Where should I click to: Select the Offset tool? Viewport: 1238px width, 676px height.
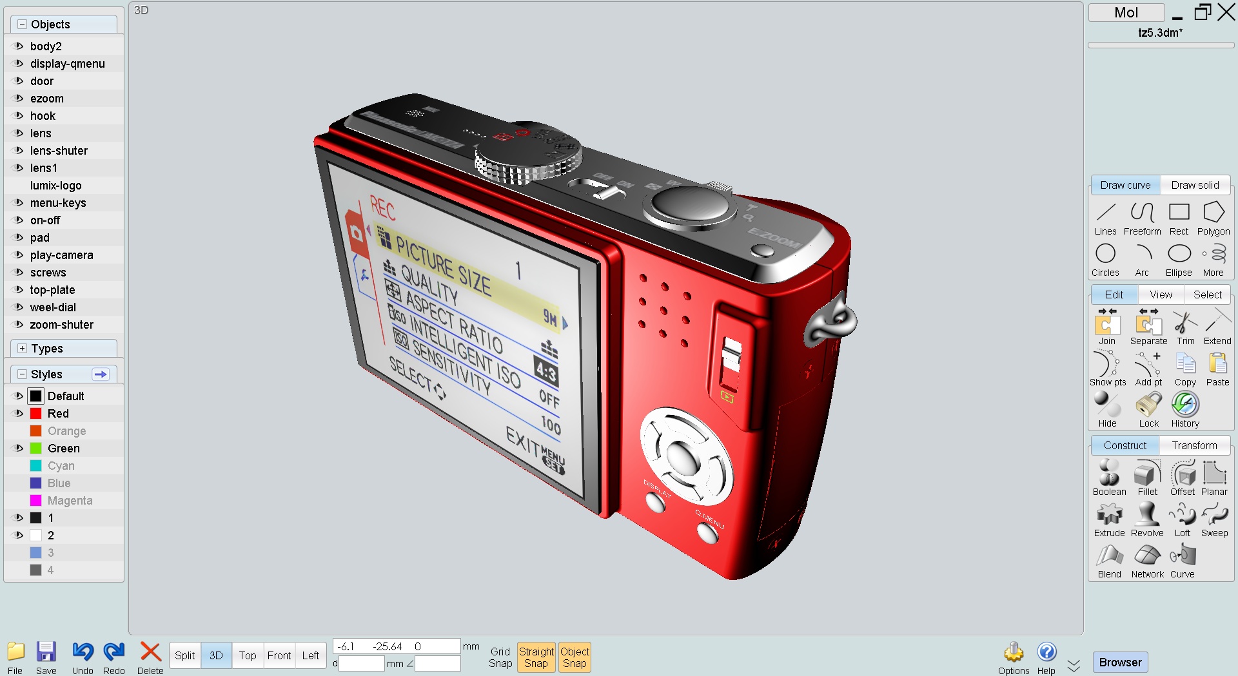1183,478
